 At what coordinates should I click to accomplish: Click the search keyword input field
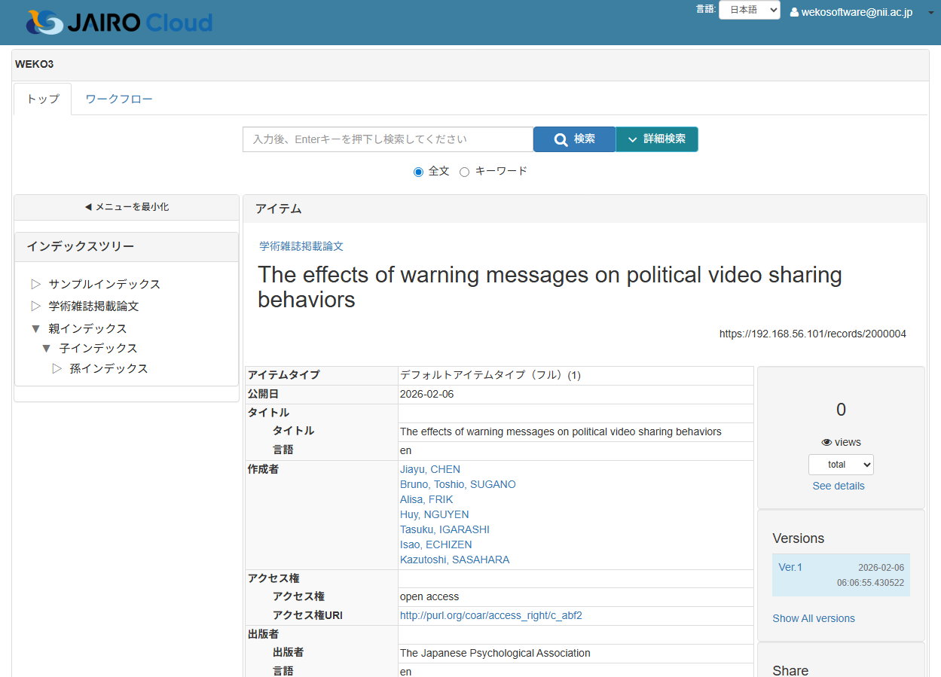tap(388, 139)
